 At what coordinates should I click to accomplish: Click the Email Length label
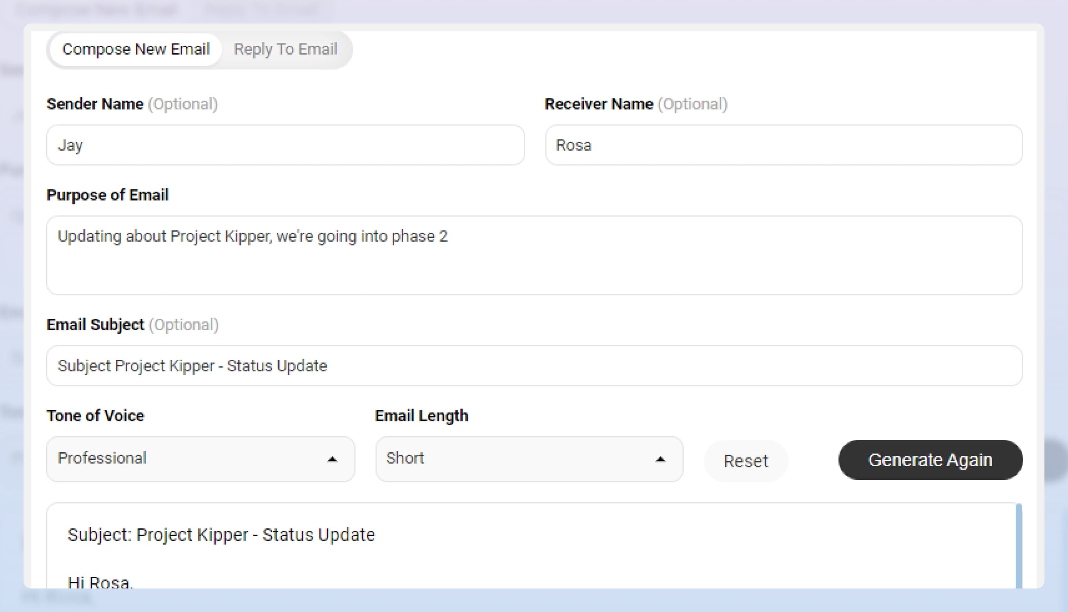click(x=421, y=415)
